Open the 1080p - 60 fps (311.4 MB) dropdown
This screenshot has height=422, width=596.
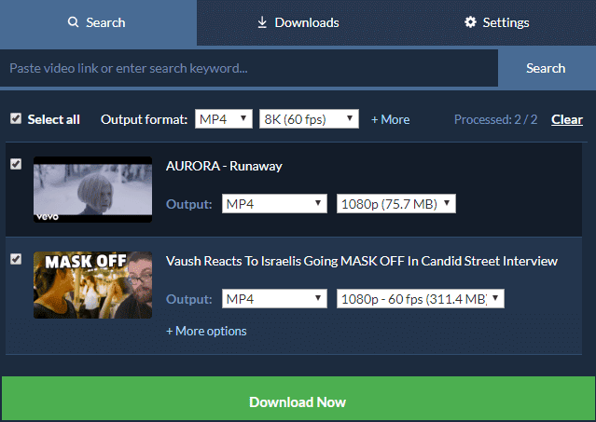point(421,299)
